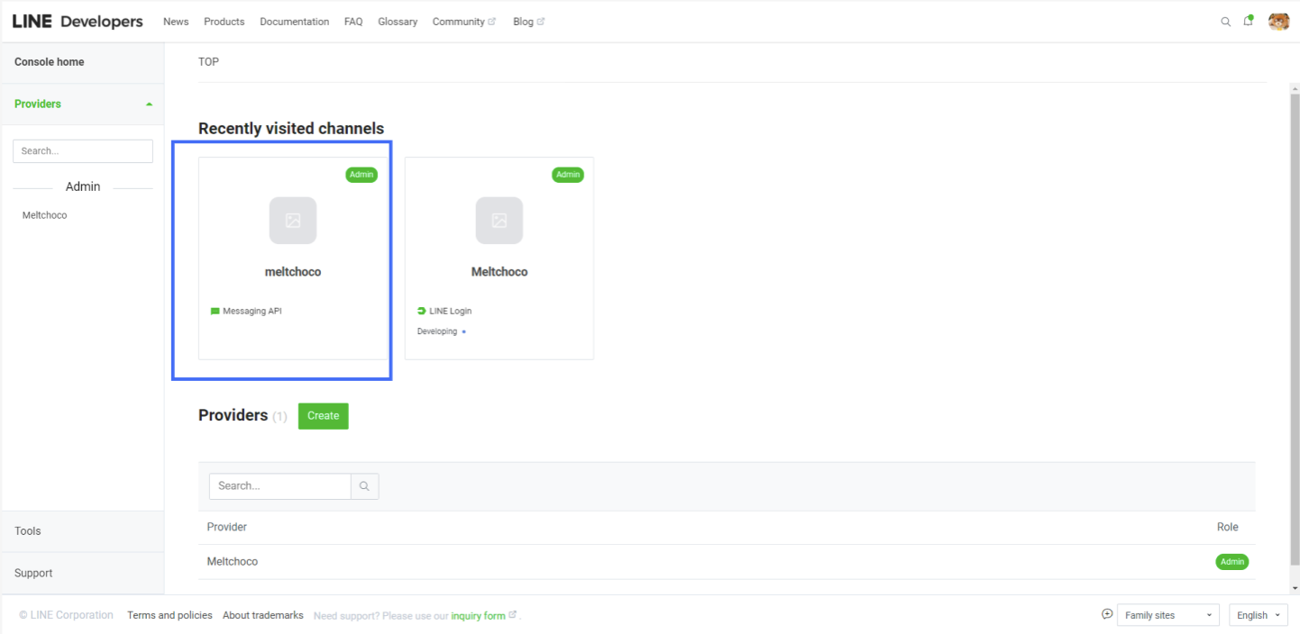Click the meltcho­co Messaging API channel image placeholder
The height and width of the screenshot is (634, 1300).
293,221
